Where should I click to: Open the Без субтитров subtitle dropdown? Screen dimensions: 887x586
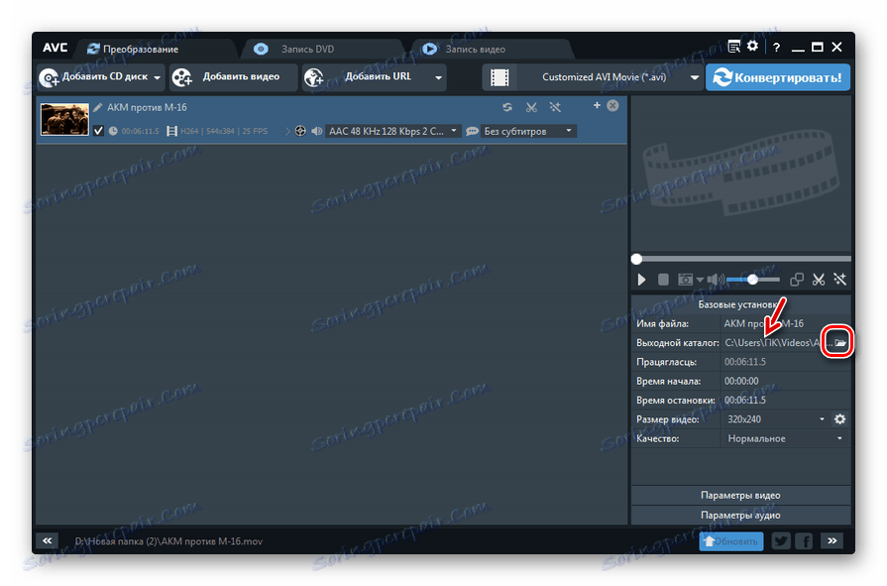tap(528, 131)
